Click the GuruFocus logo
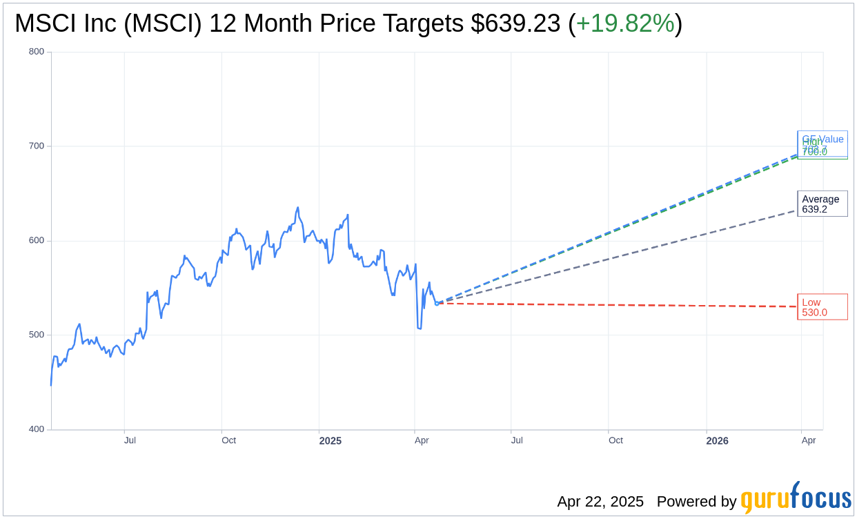Screen dimensions: 857x519 coord(796,499)
